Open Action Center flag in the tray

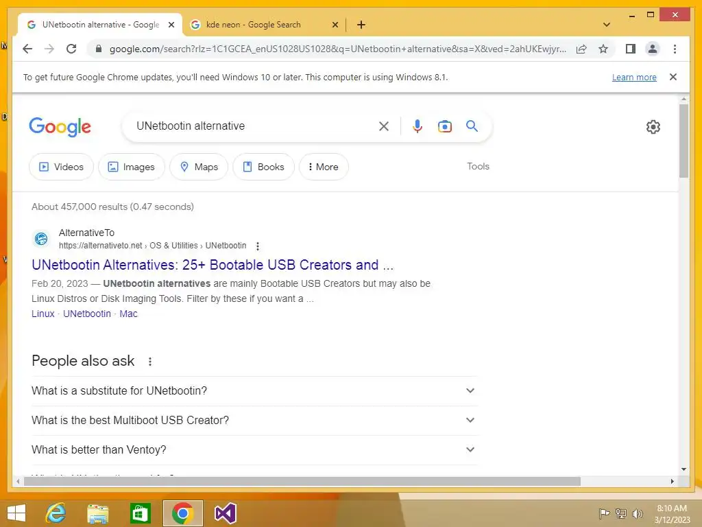click(x=604, y=513)
